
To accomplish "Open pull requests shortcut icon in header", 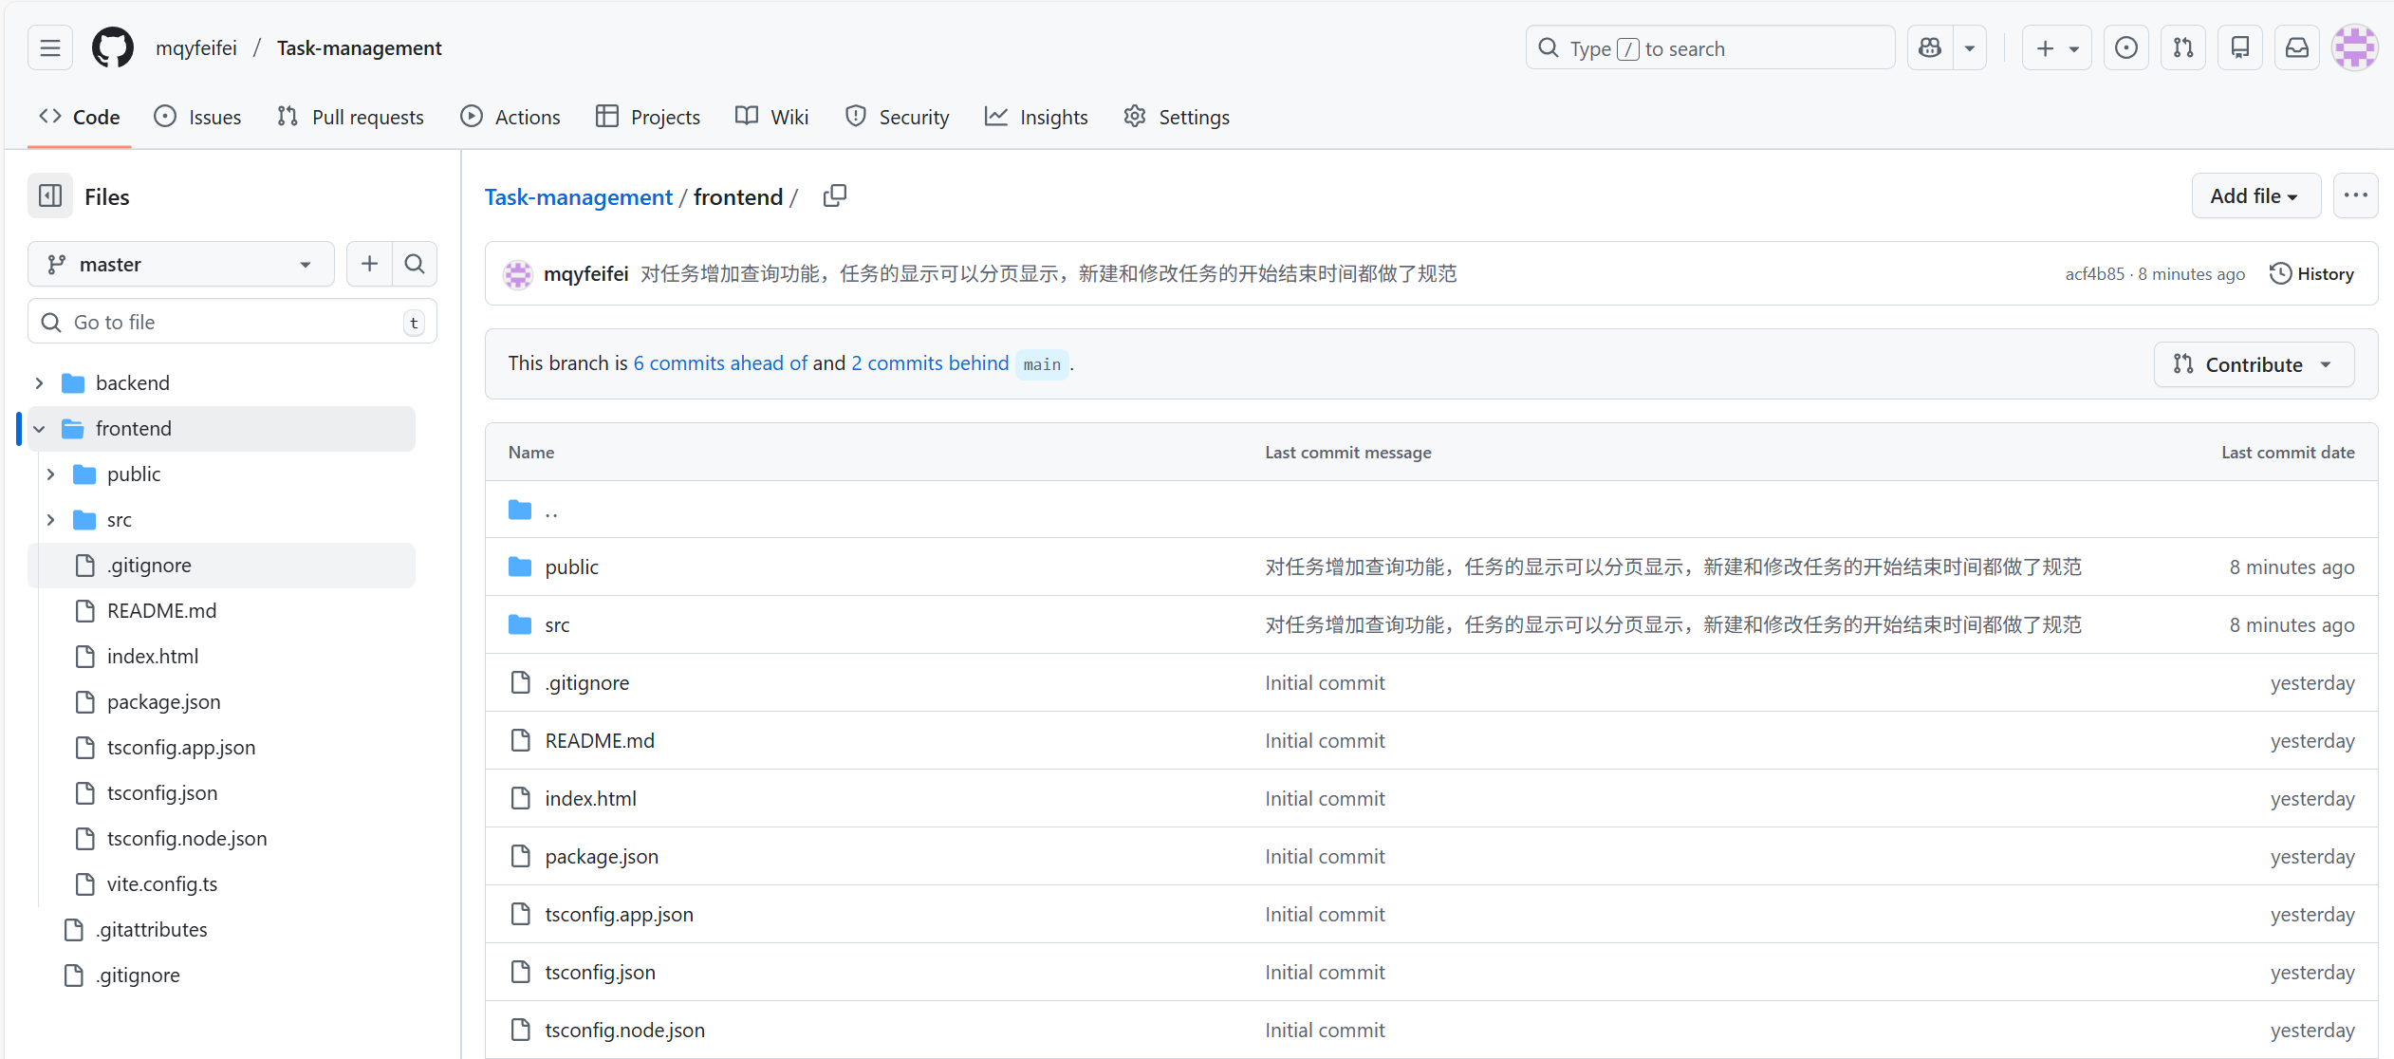I will click(x=2182, y=47).
